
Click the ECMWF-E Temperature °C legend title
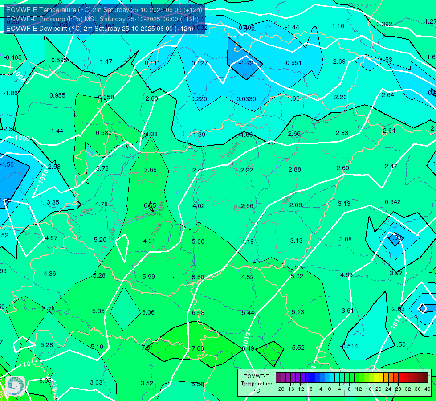(256, 384)
